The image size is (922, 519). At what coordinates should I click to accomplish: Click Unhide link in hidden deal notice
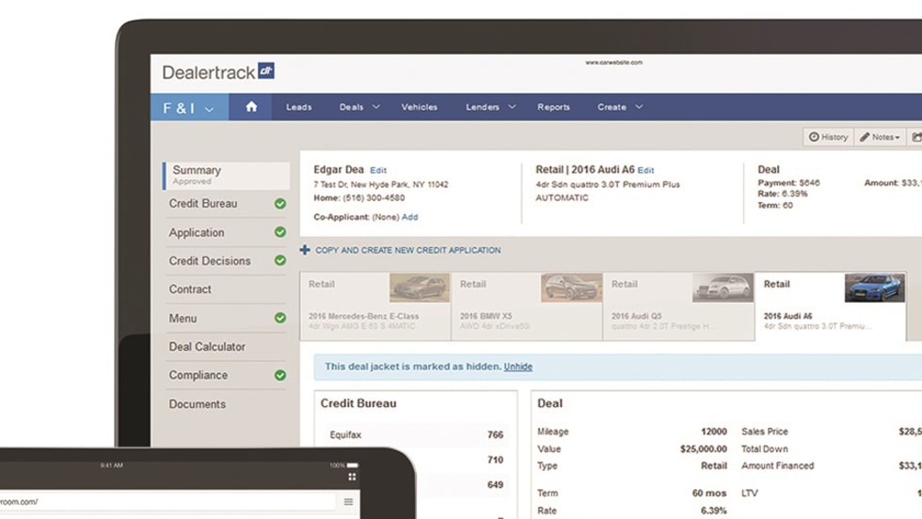[517, 367]
